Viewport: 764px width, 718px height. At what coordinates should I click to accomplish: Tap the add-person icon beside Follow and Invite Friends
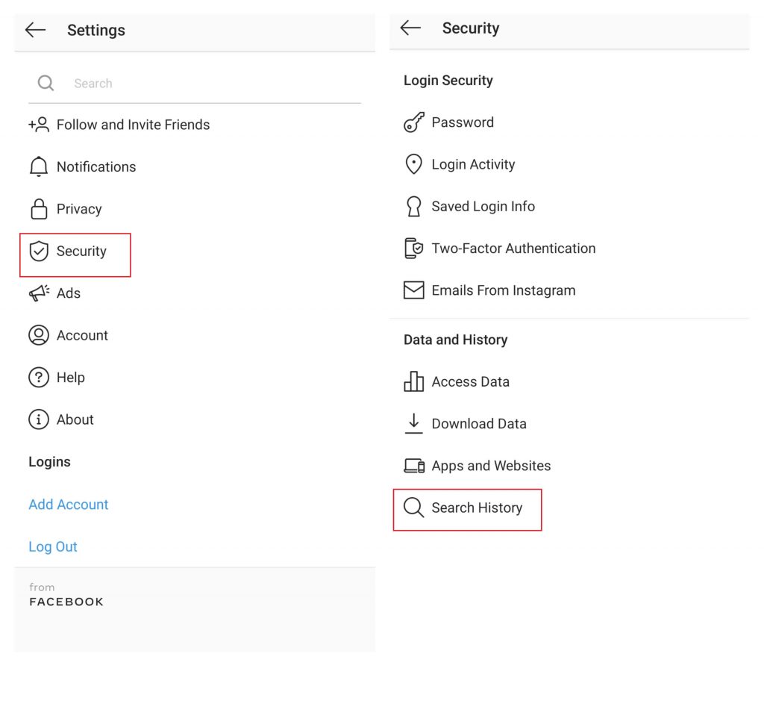(39, 125)
